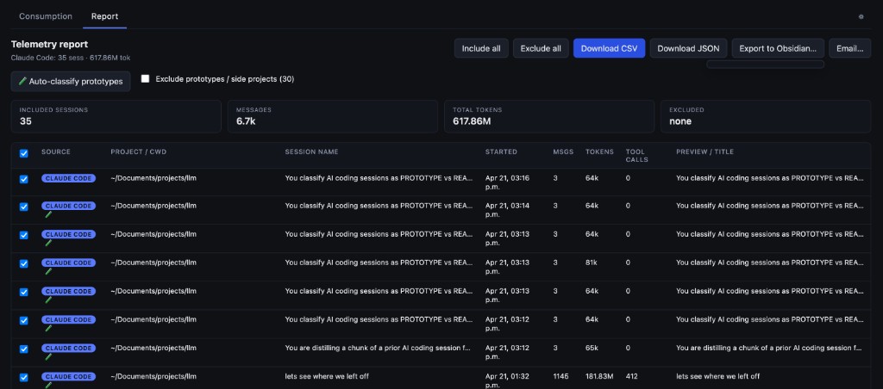
Task: Switch to the Consumption tab
Action: point(46,16)
